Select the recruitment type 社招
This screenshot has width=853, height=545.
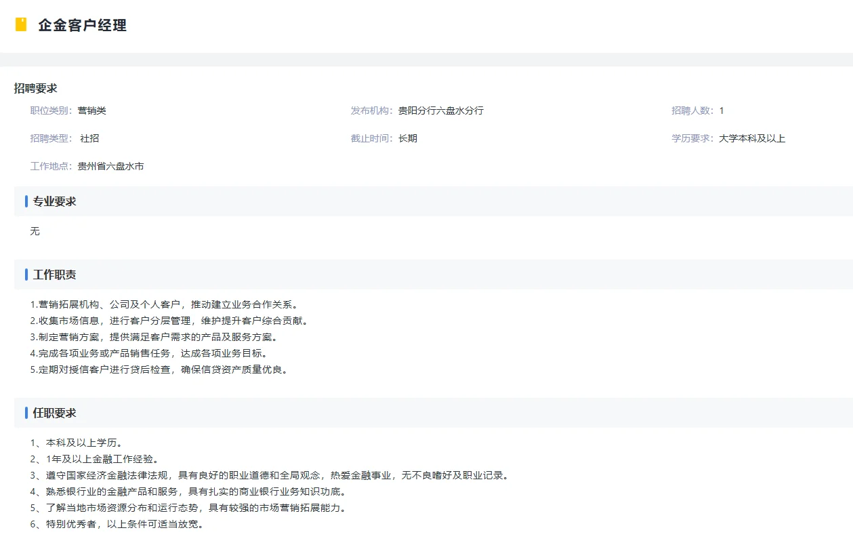coord(89,138)
